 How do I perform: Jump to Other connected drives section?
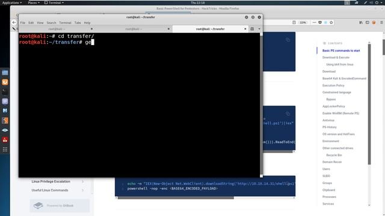click(x=337, y=148)
